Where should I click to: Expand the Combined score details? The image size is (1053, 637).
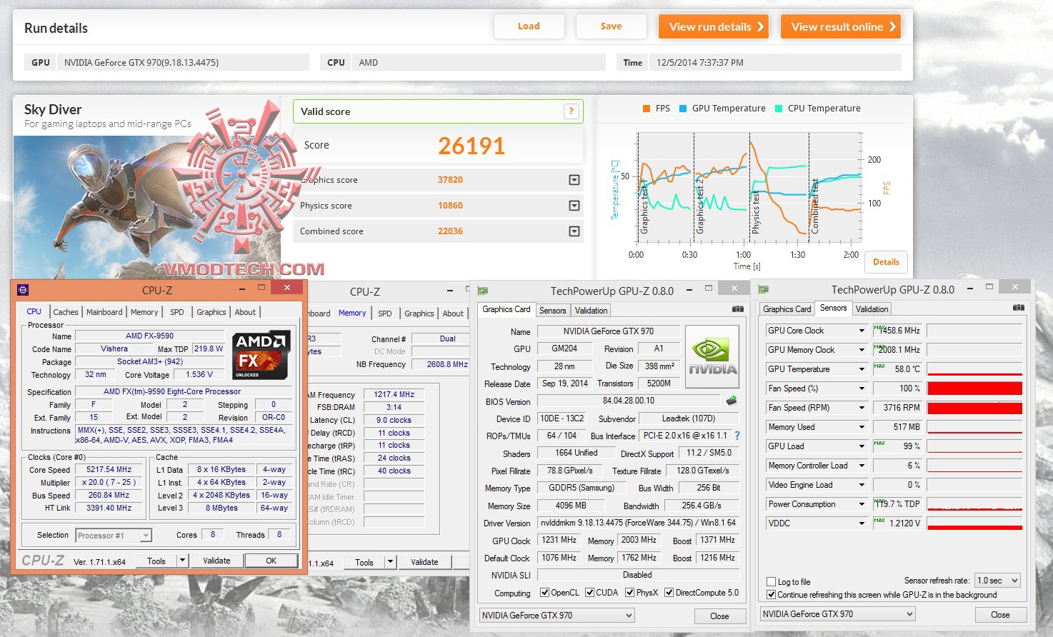pyautogui.click(x=574, y=231)
